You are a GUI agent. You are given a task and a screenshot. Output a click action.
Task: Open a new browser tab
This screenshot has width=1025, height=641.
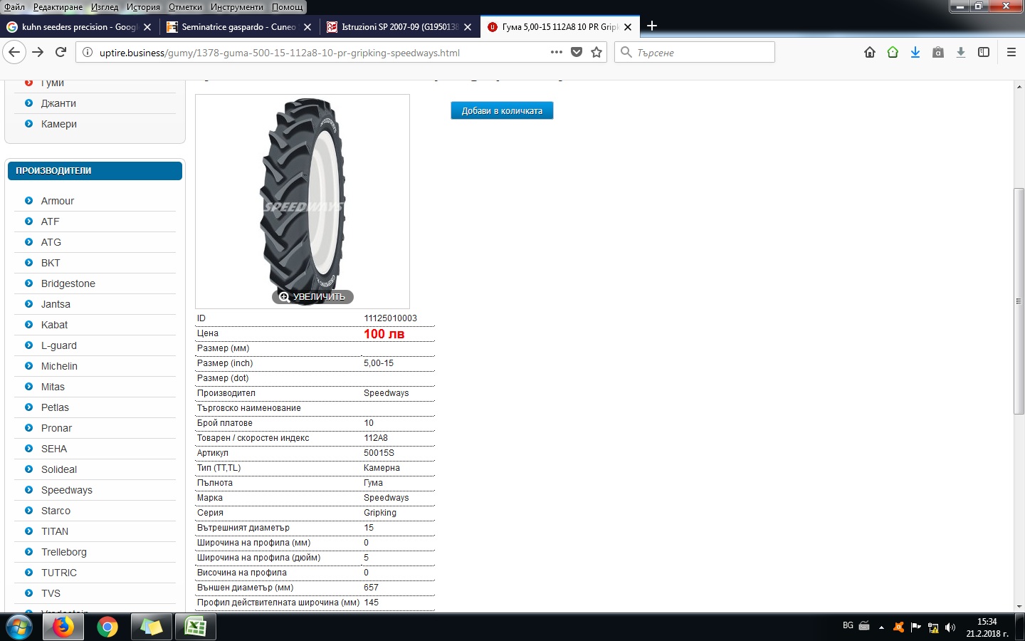pos(651,26)
